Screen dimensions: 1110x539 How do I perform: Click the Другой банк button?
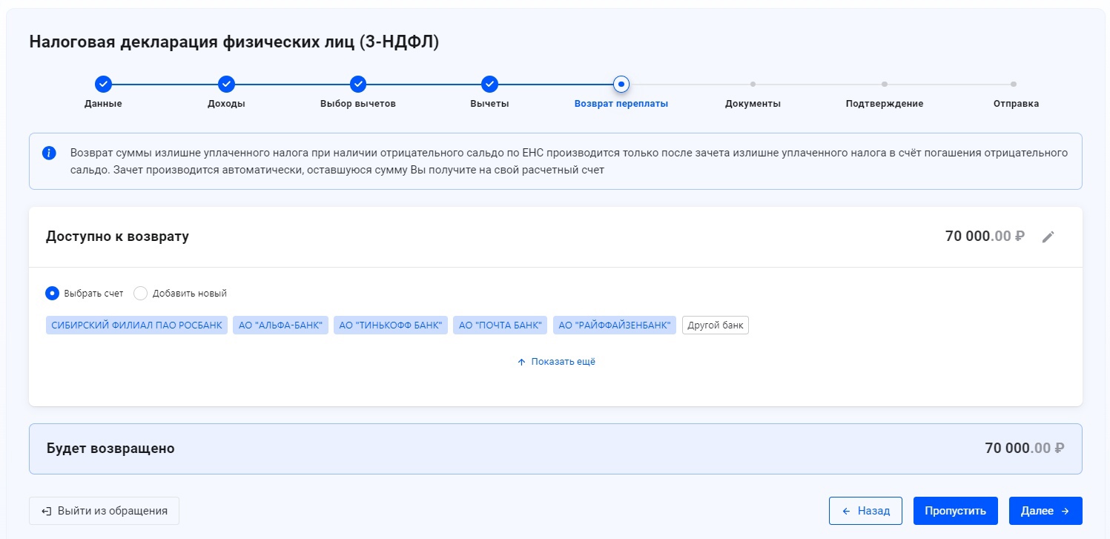pyautogui.click(x=716, y=325)
